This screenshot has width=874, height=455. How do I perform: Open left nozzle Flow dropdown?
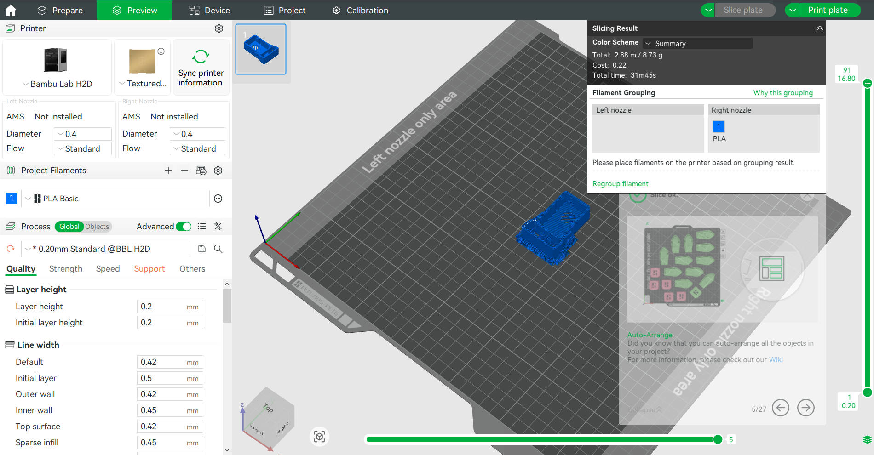tap(83, 149)
